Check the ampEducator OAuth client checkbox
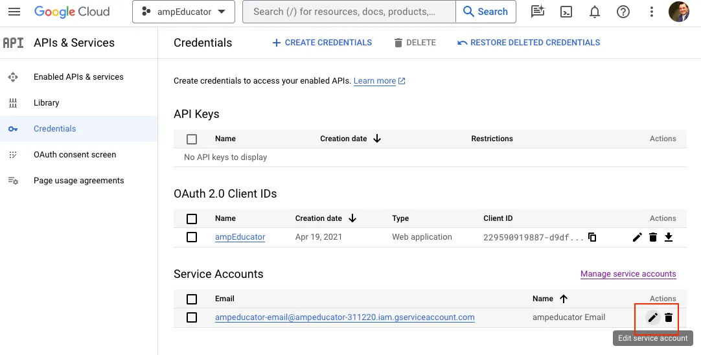This screenshot has height=355, width=701. point(192,237)
